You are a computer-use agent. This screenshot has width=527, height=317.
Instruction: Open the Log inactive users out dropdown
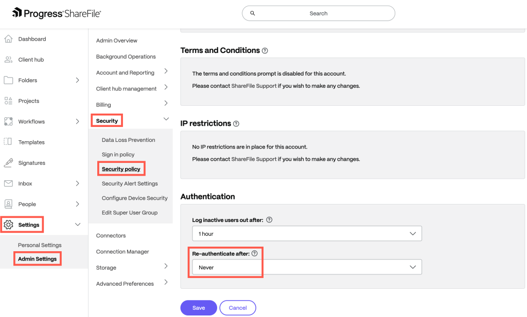(307, 233)
